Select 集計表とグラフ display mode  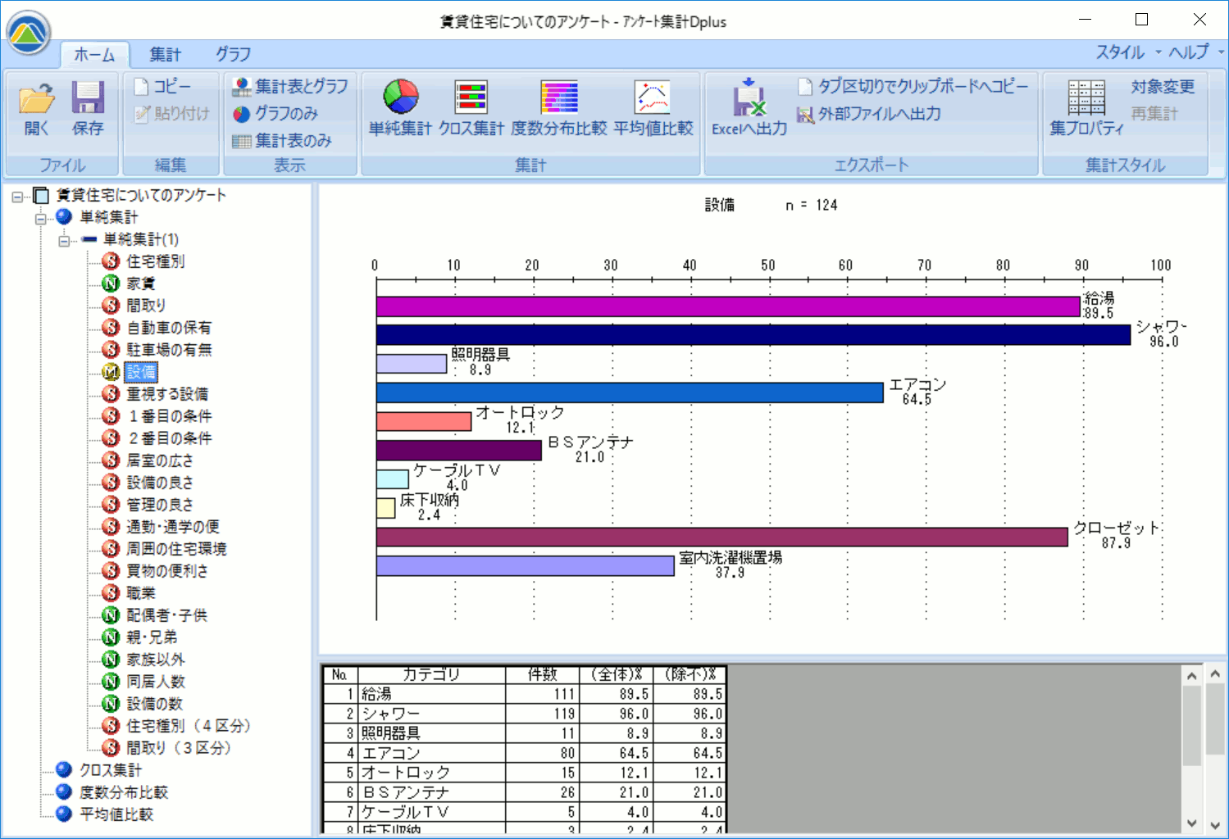coord(290,86)
